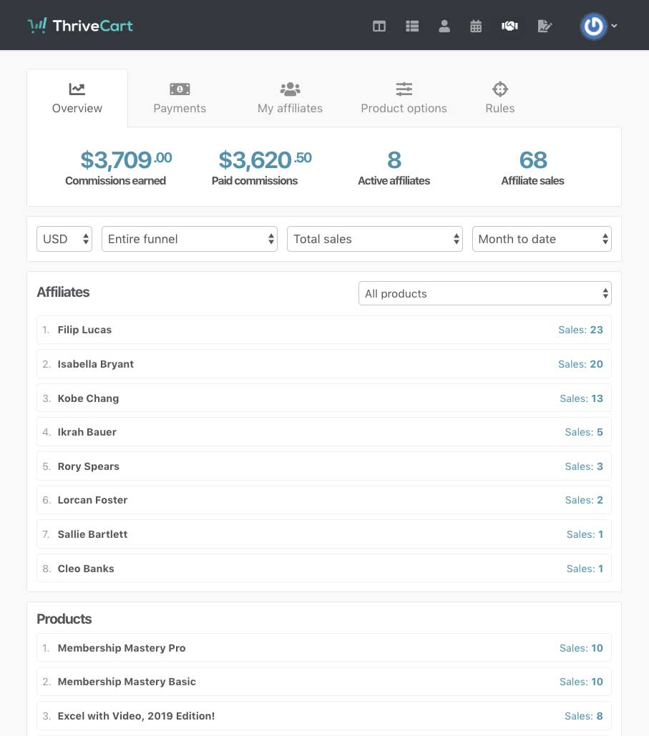Click the ThriveCart logo
The width and height of the screenshot is (649, 736).
80,26
